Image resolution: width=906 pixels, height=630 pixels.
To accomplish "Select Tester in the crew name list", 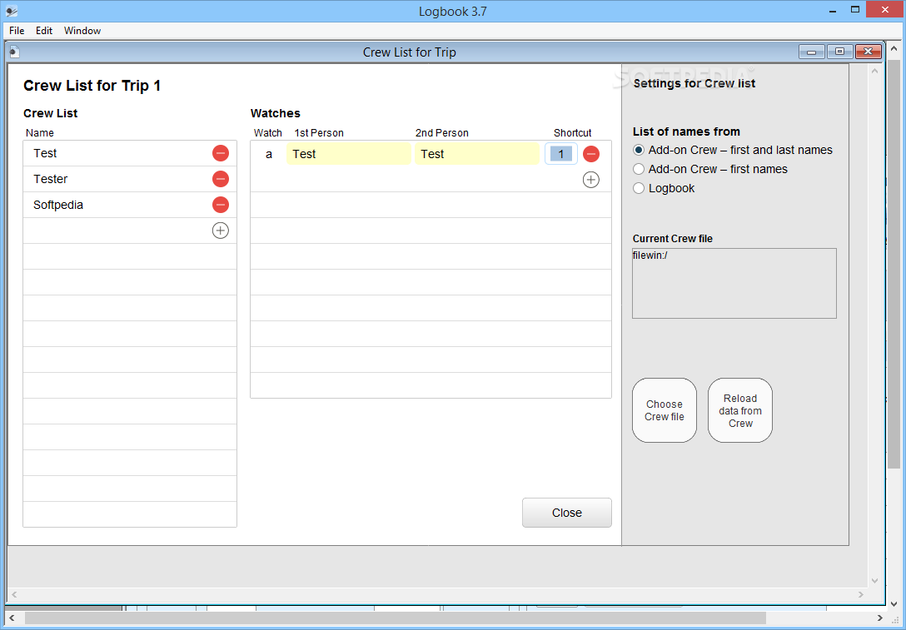I will (50, 179).
